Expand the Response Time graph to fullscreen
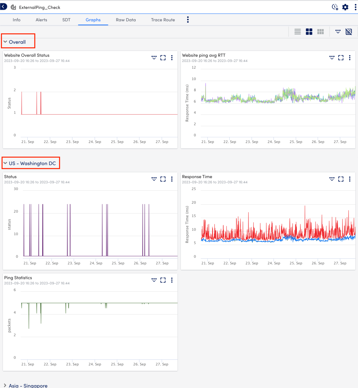The width and height of the screenshot is (358, 388). point(341,179)
